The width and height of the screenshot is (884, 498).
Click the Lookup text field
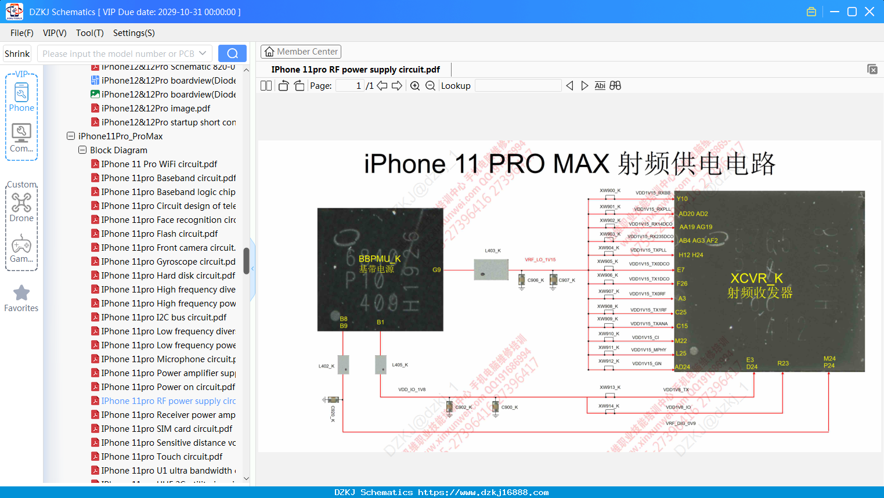click(x=518, y=86)
